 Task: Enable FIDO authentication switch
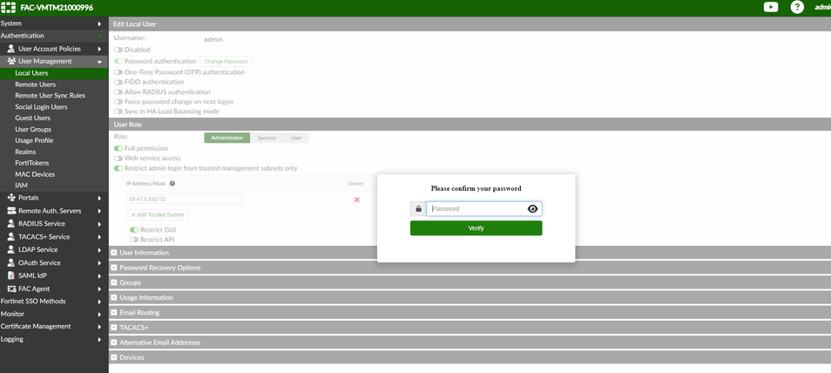click(x=118, y=82)
